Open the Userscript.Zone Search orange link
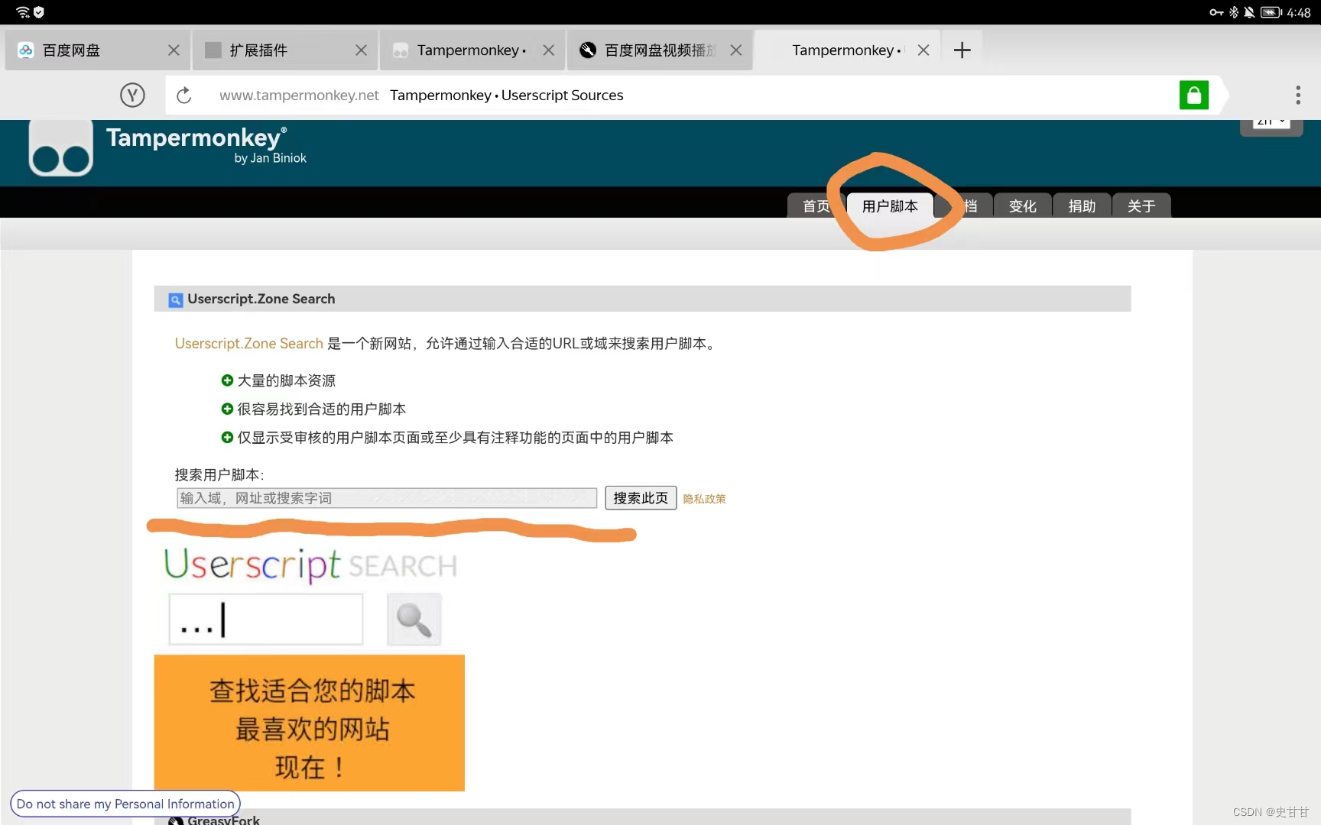 coord(248,344)
